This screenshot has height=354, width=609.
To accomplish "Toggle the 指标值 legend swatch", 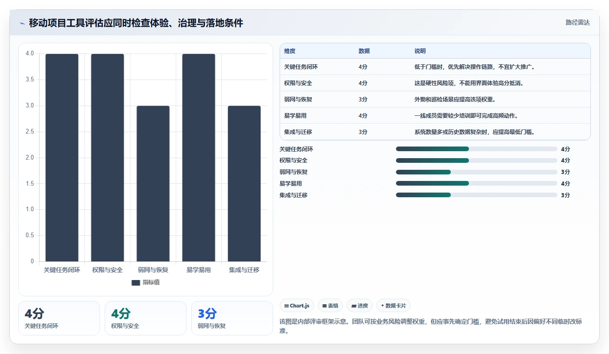I will coord(136,282).
